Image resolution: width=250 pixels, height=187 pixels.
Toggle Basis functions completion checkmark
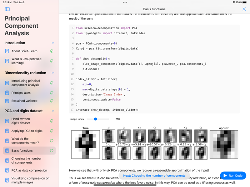[52, 150]
